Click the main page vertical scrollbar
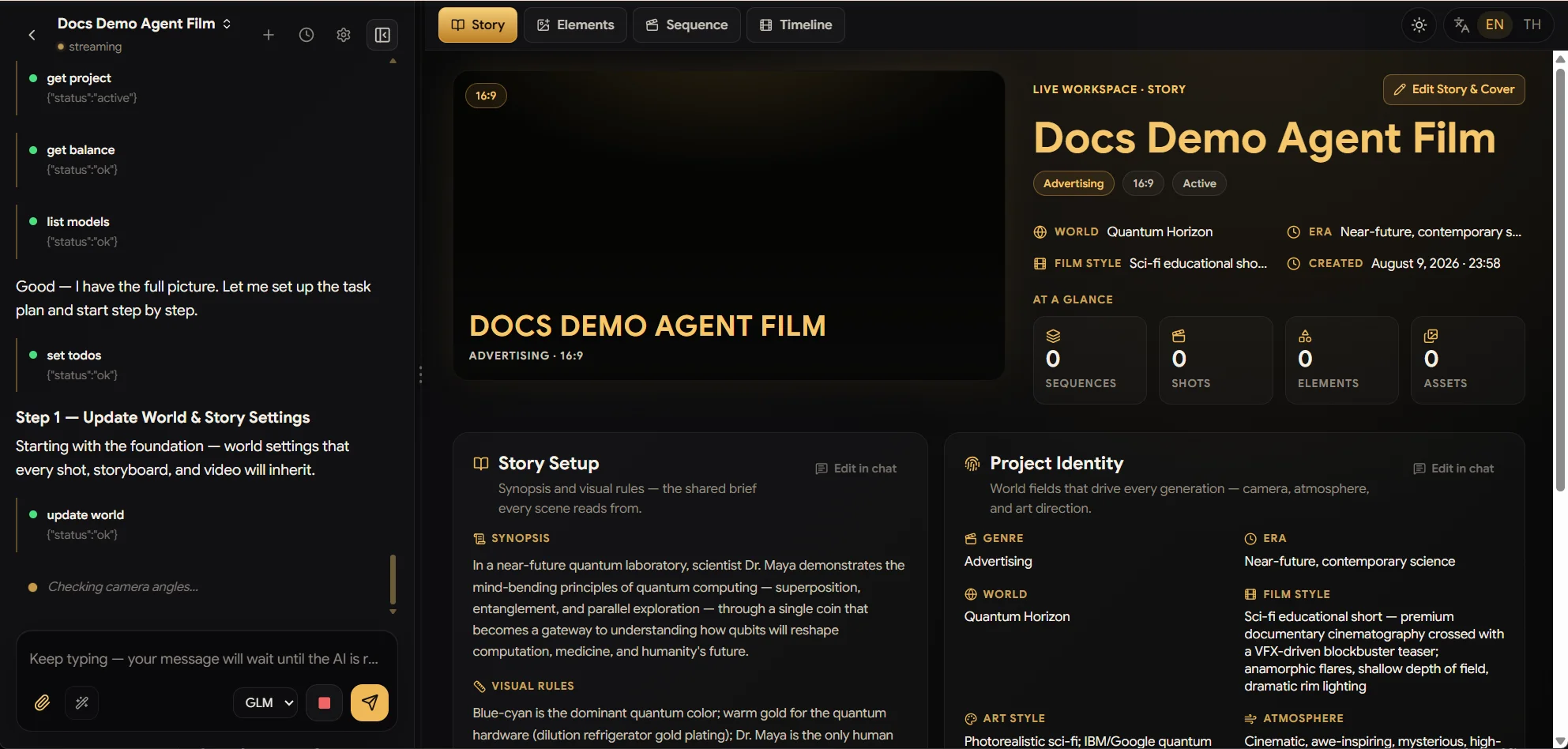1568x749 pixels. 1560,280
